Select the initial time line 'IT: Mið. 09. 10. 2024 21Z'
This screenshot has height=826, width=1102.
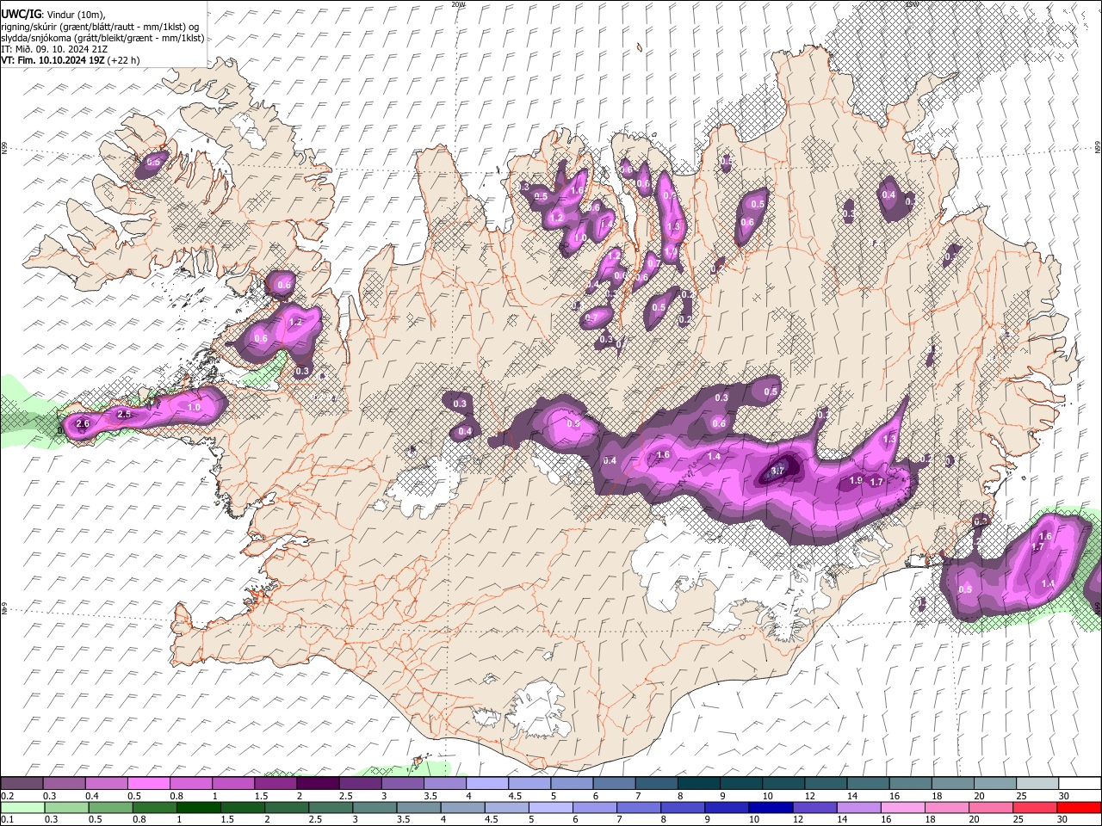54,49
